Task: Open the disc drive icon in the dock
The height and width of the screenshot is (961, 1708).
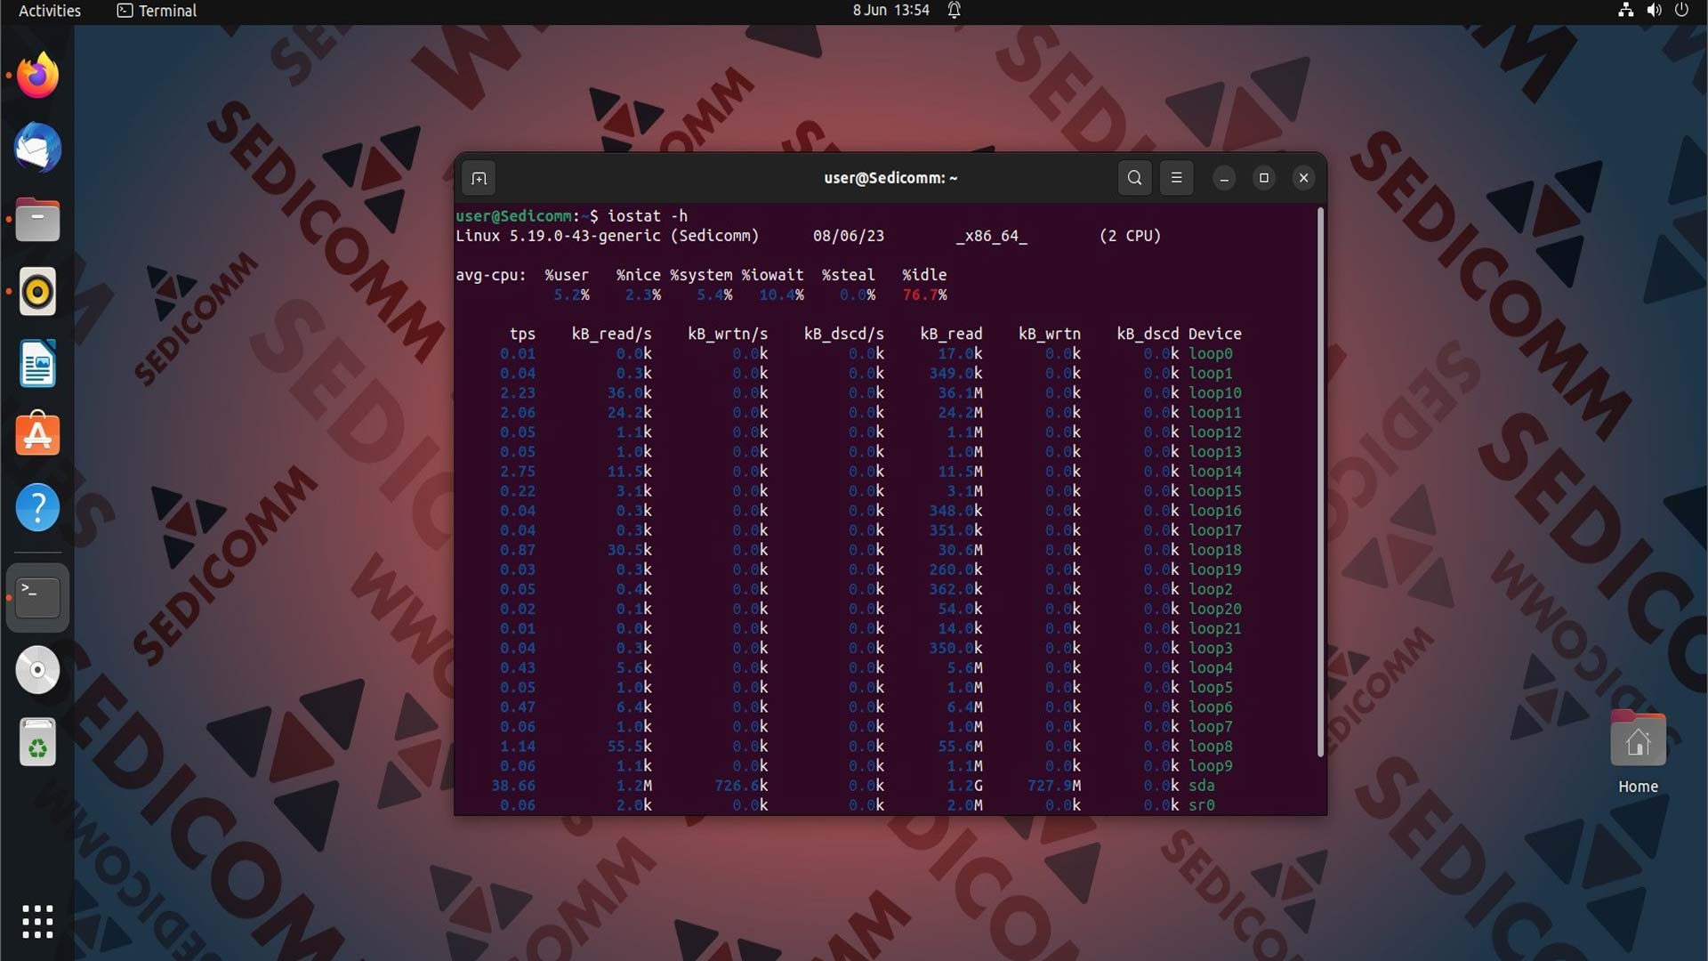Action: (37, 670)
